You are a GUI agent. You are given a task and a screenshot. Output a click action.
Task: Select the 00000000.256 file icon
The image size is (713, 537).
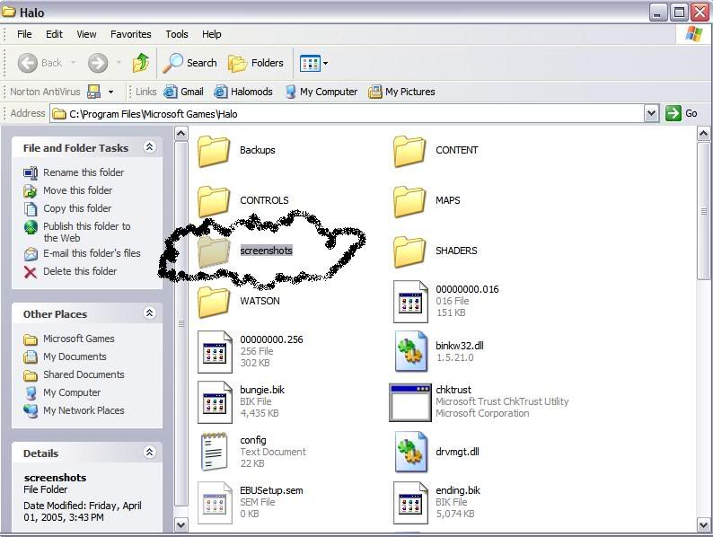[x=215, y=352]
